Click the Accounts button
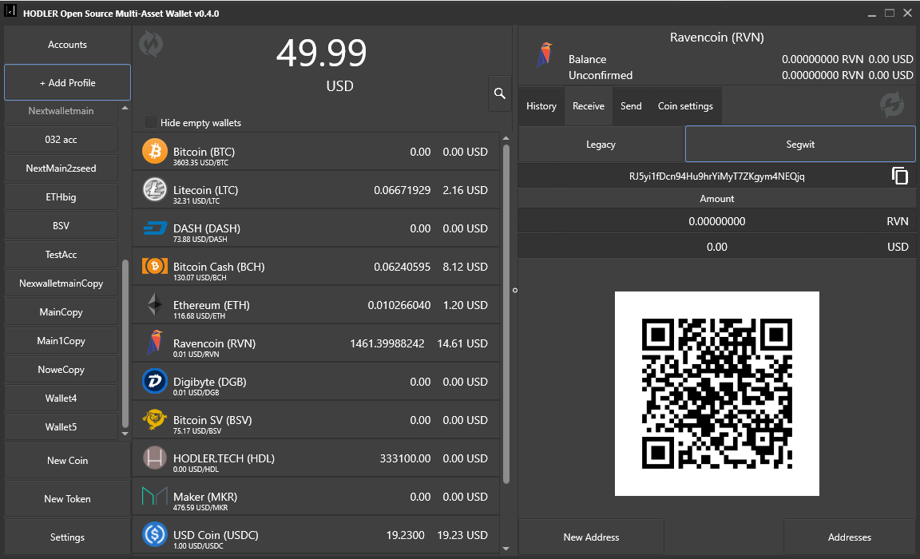This screenshot has height=559, width=920. (67, 45)
